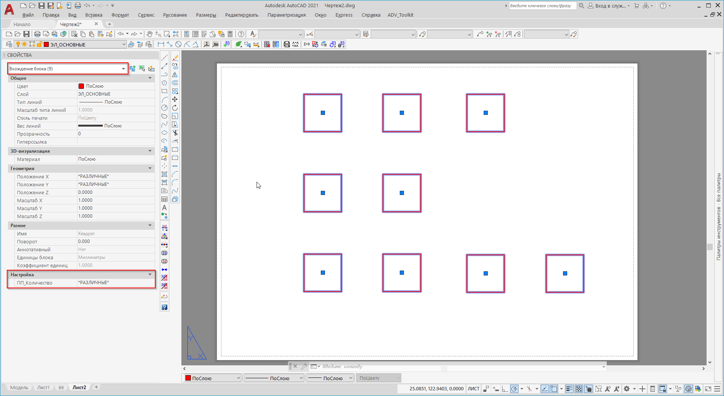
Task: Toggle PICKADD mode in Properties palette
Action: [132, 68]
